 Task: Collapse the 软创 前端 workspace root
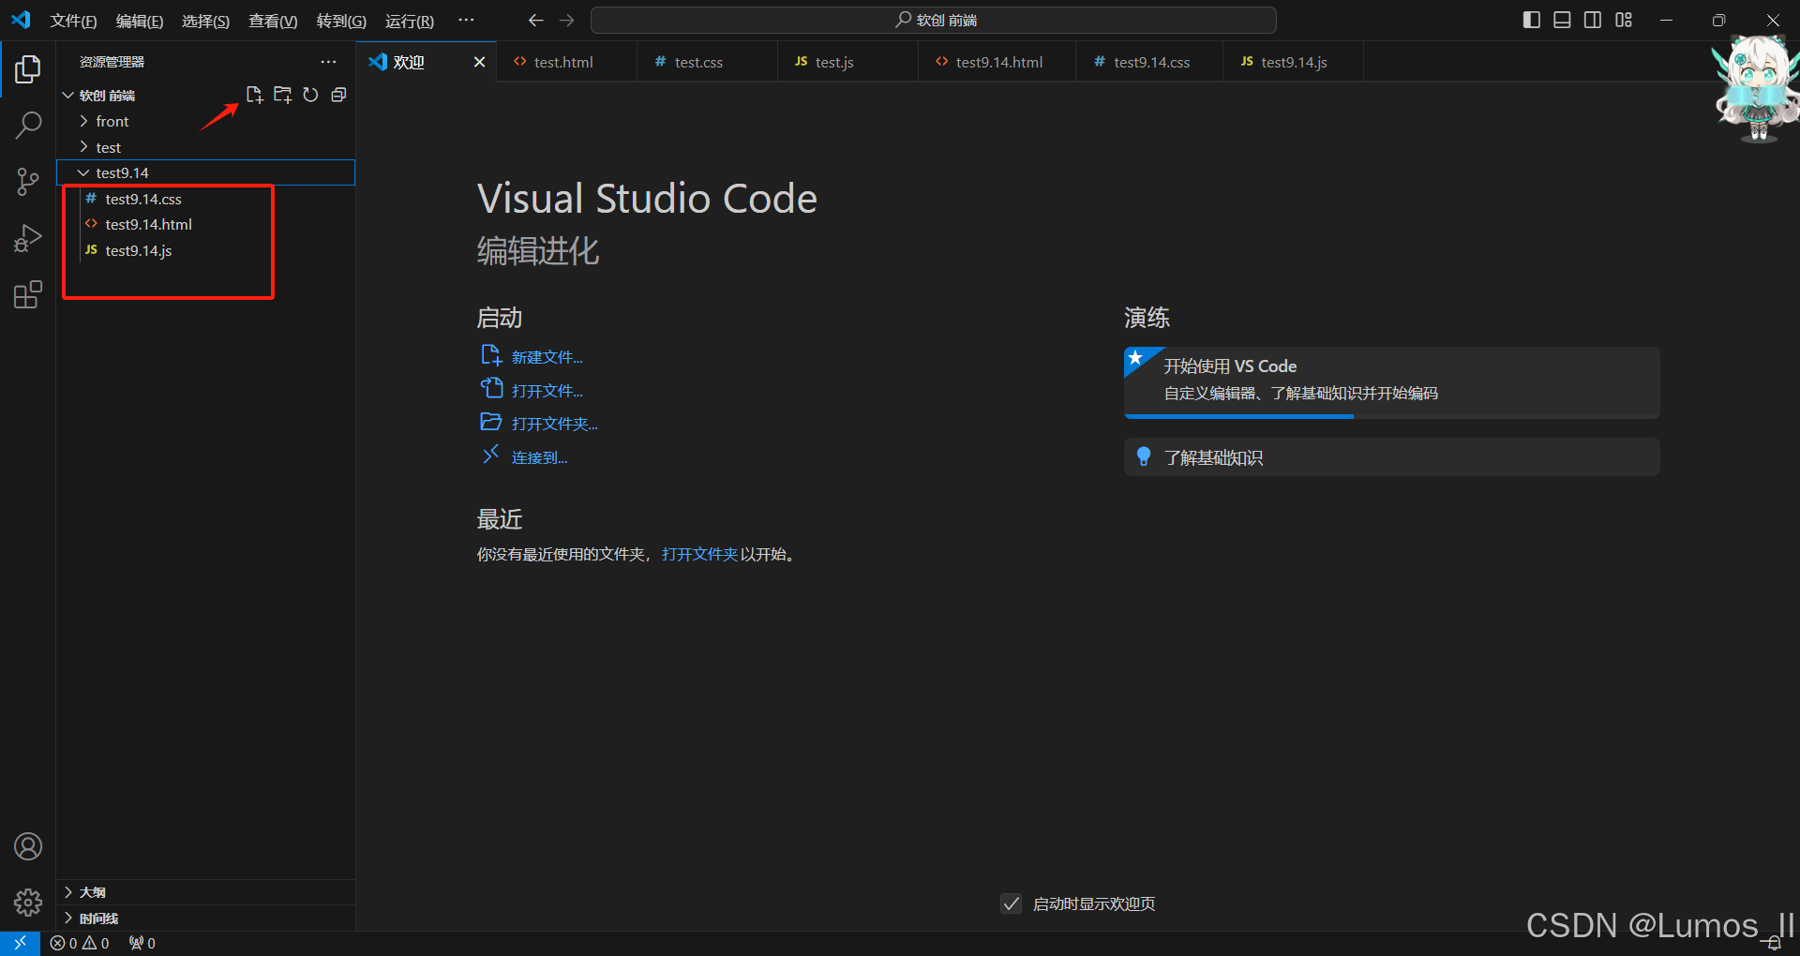coord(205,96)
